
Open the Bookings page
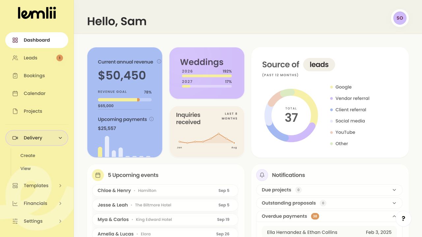click(37, 76)
